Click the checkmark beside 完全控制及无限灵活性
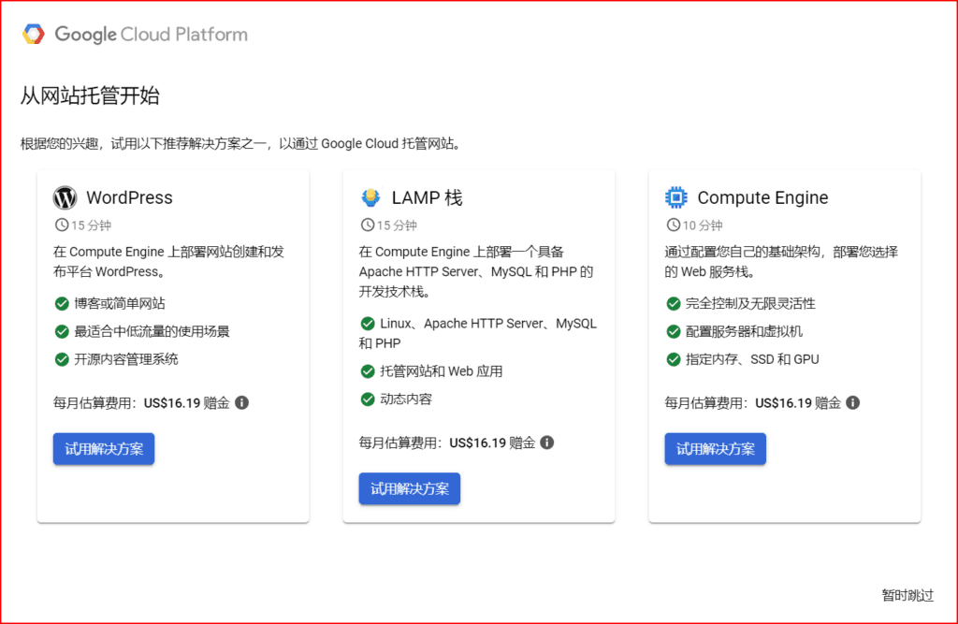 673,303
